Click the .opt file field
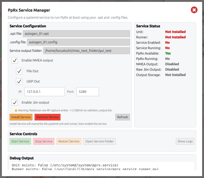The width and height of the screenshot is (204, 178). [x=76, y=34]
